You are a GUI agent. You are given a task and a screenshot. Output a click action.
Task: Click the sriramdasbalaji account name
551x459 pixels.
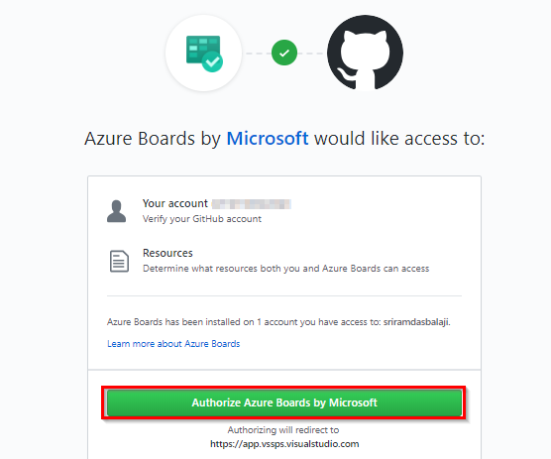[417, 322]
